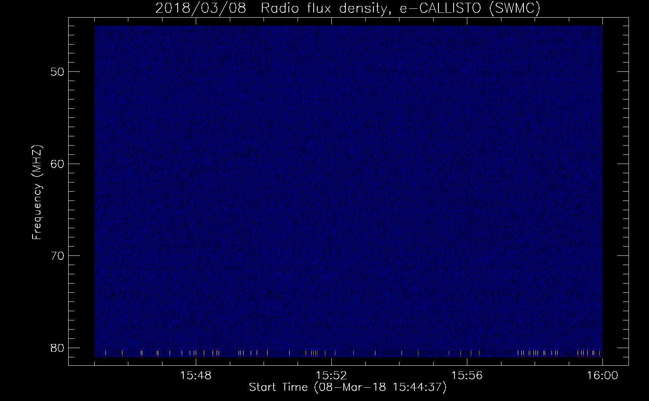The height and width of the screenshot is (401, 649).
Task: Select the 'Frequency (MHZ)' y-axis label
Action: 37,192
